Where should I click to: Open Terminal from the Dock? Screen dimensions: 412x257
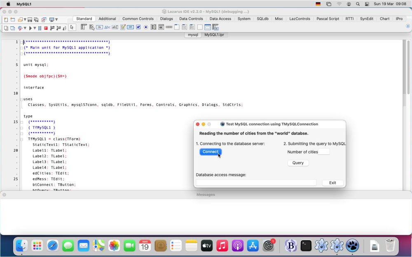coord(306,246)
